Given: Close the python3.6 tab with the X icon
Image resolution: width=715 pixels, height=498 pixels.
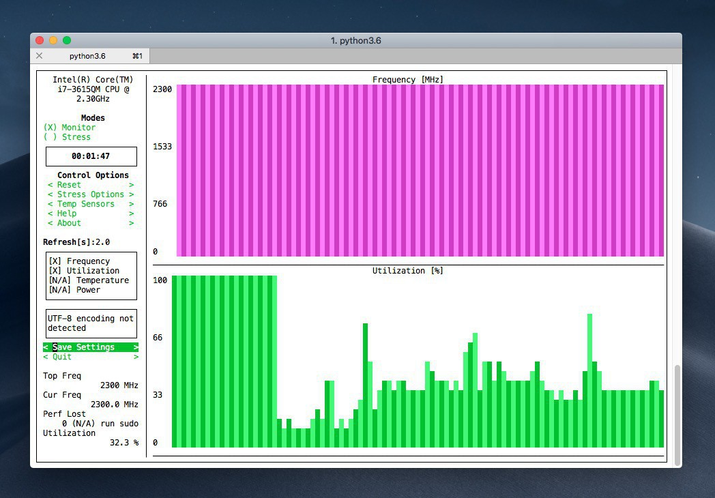Looking at the screenshot, I should click(39, 56).
